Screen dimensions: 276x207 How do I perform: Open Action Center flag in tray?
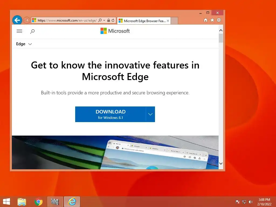click(237, 202)
